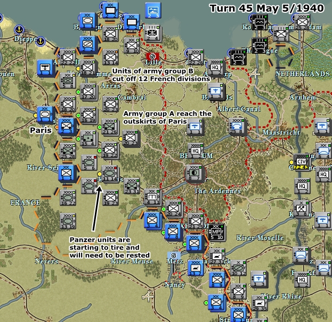Click the Metz city marker
The height and width of the screenshot is (322, 332).
[173, 255]
